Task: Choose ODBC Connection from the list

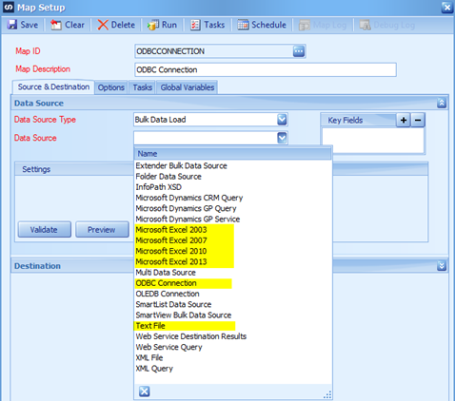Action: pyautogui.click(x=233, y=283)
